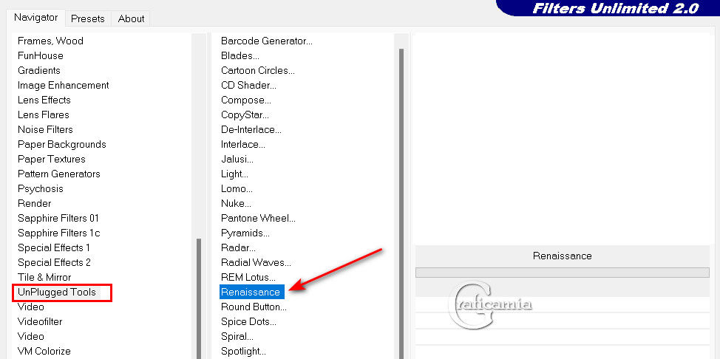Select the Videofilter category

click(x=40, y=321)
